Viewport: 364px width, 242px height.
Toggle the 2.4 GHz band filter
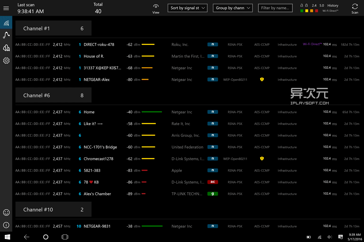tap(314, 5)
